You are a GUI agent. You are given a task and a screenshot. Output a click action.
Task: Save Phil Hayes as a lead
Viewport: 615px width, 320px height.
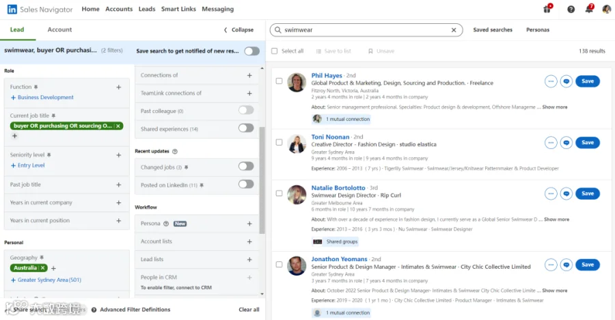(x=588, y=81)
